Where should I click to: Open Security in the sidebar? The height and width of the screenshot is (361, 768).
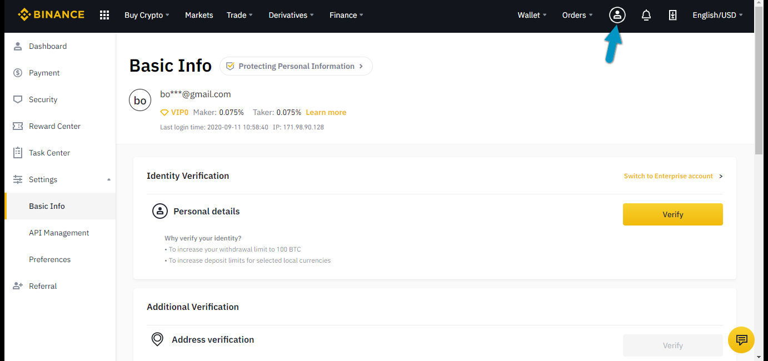[x=60, y=99]
